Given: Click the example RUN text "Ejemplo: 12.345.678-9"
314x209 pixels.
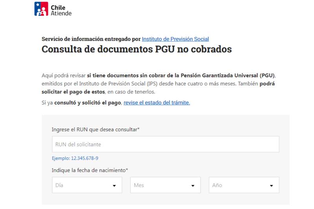Looking at the screenshot, I should (x=75, y=158).
